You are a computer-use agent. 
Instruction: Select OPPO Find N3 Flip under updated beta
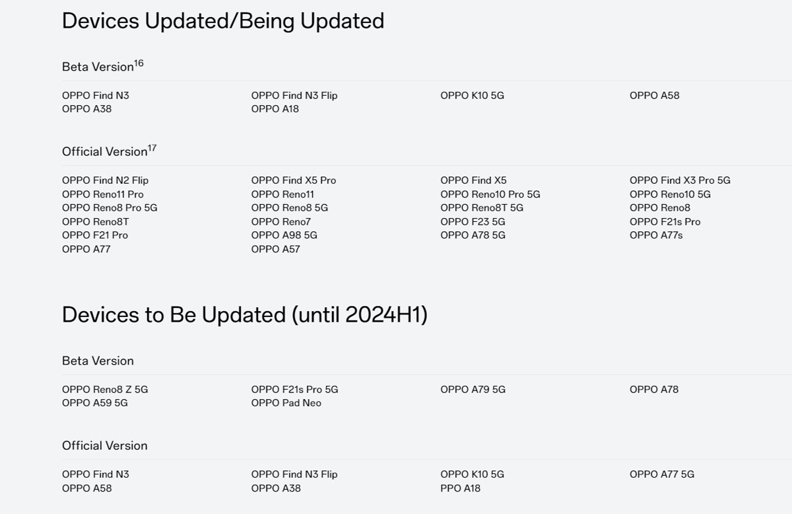(x=294, y=95)
